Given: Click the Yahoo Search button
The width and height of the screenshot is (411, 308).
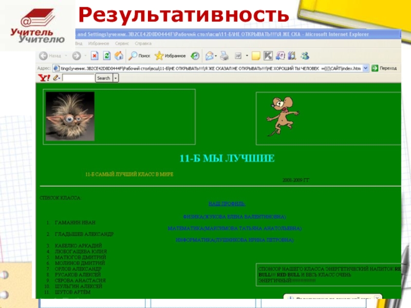Looking at the screenshot, I should point(104,78).
